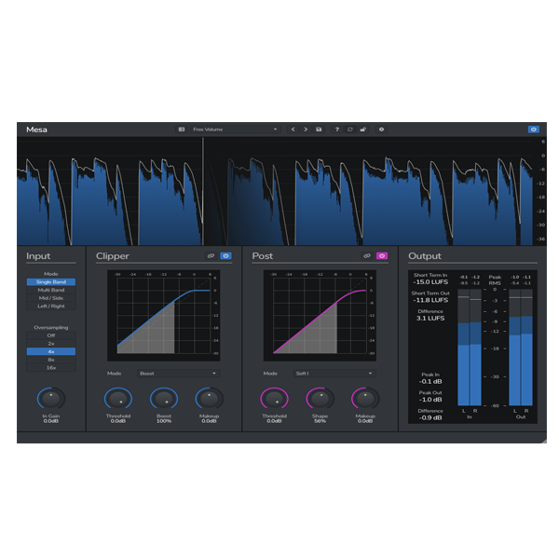Open the settings gear icon
Viewport: 559px width, 559px height.
(x=381, y=130)
